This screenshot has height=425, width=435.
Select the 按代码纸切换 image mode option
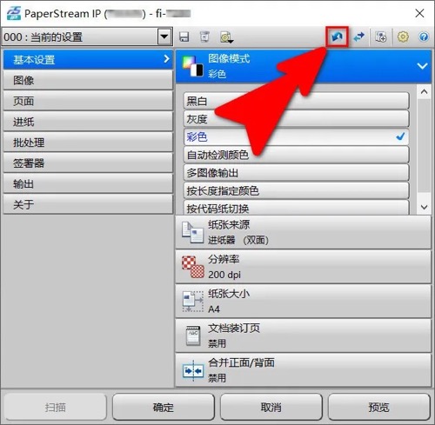pyautogui.click(x=296, y=208)
